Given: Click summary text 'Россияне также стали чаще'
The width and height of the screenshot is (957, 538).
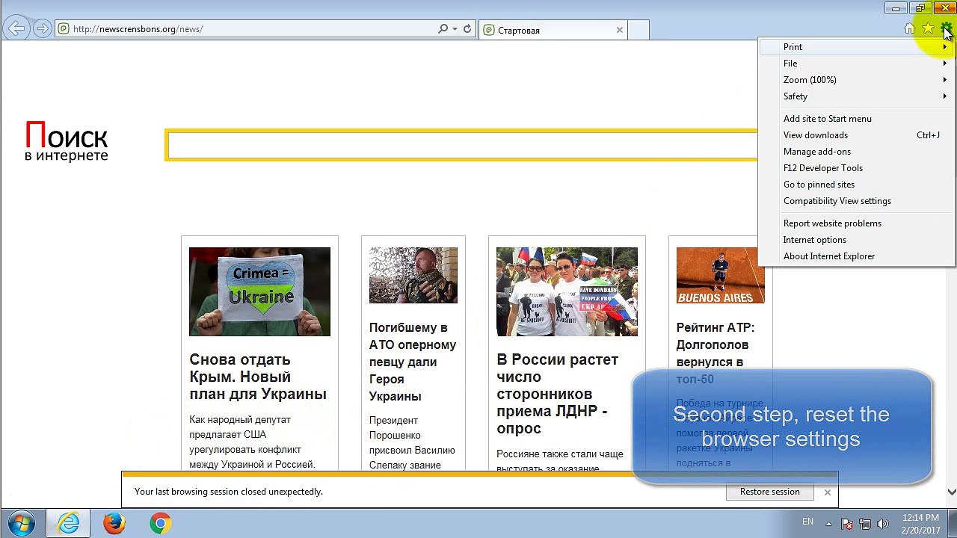Looking at the screenshot, I should click(x=560, y=454).
